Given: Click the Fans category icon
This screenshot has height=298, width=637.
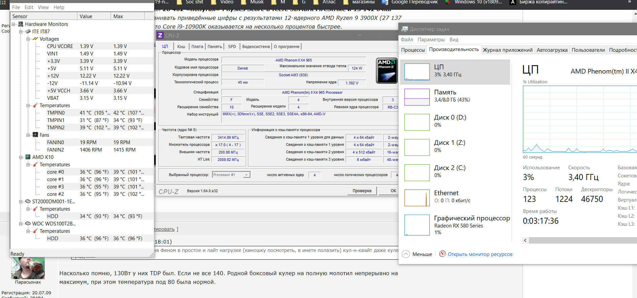Looking at the screenshot, I should coord(35,135).
